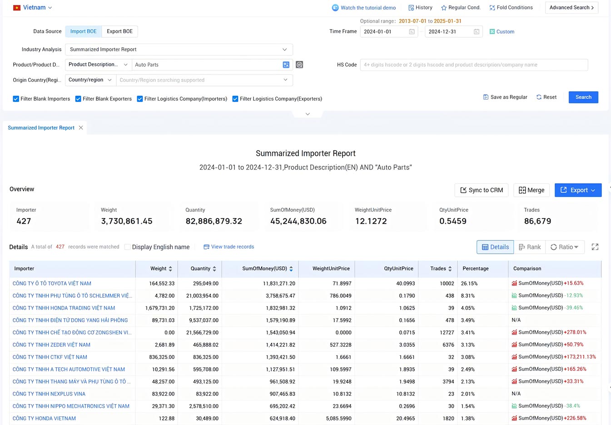Expand the origin country search dropdown
Screen dimensions: 611x425
coord(204,80)
